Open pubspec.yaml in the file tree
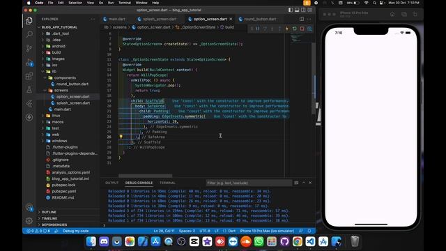The height and width of the screenshot is (251, 446). coord(64,191)
